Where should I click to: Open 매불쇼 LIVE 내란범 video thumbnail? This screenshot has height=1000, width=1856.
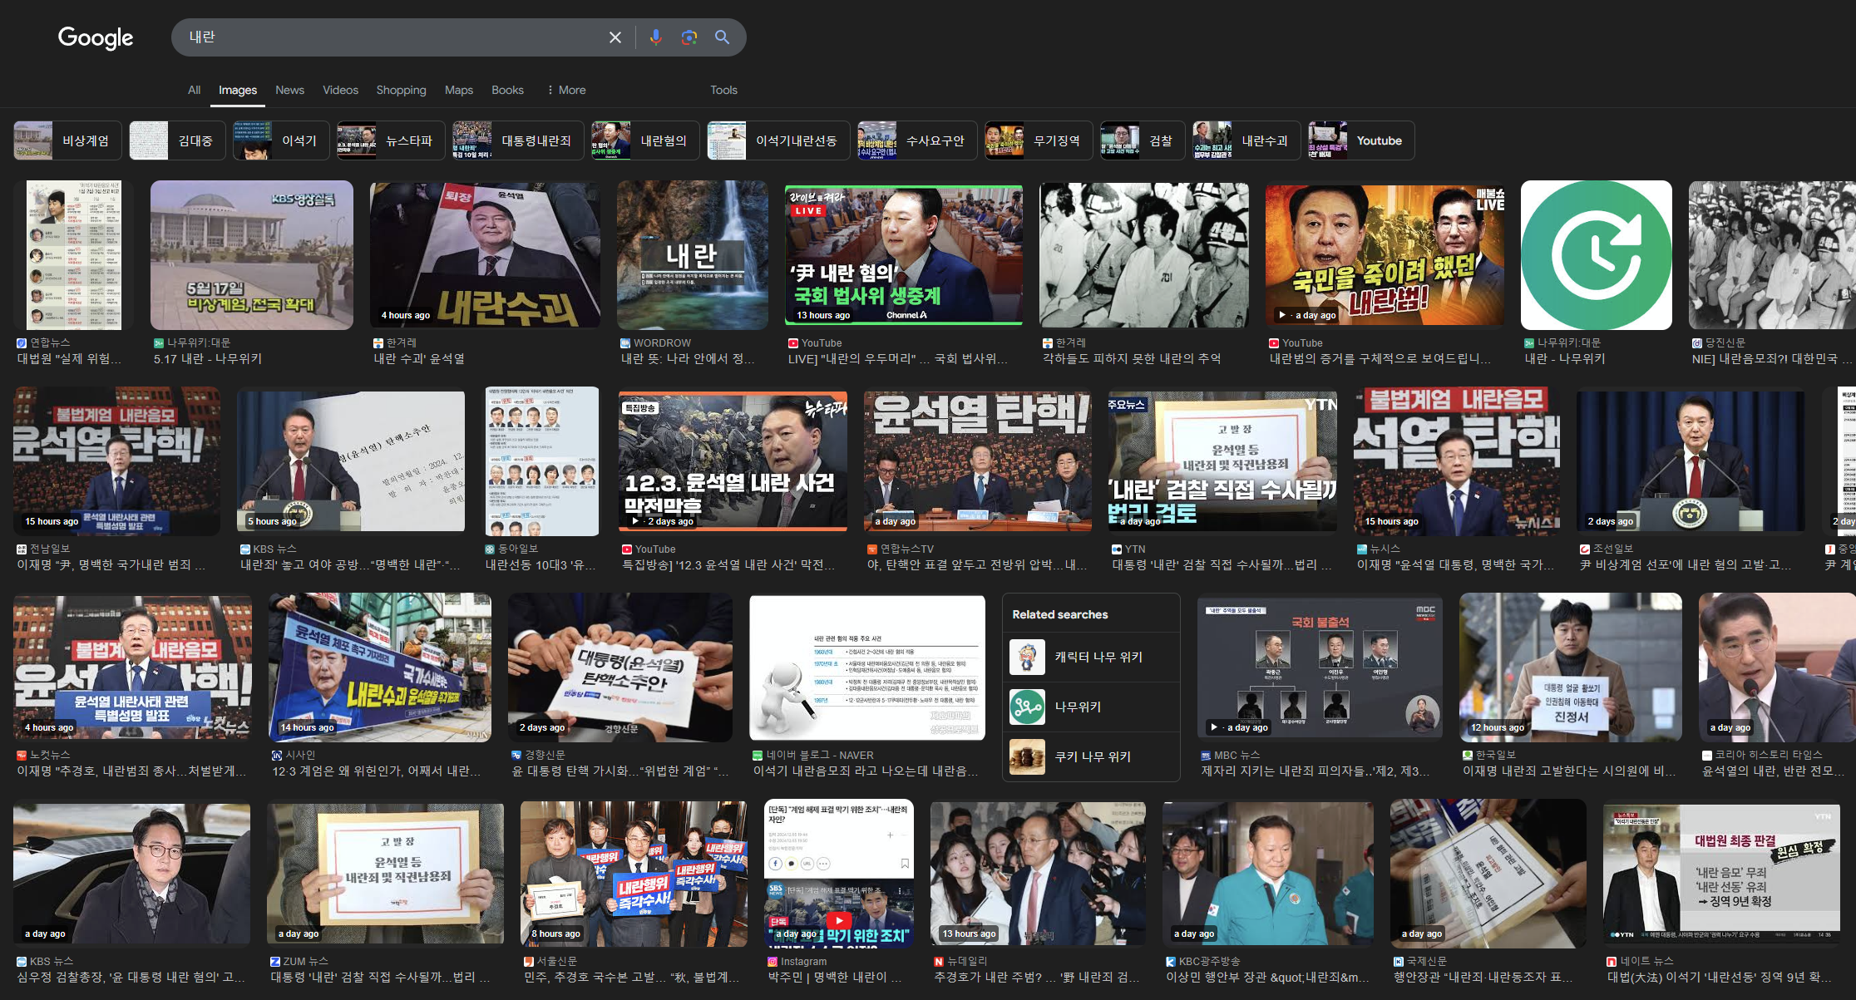1385,255
